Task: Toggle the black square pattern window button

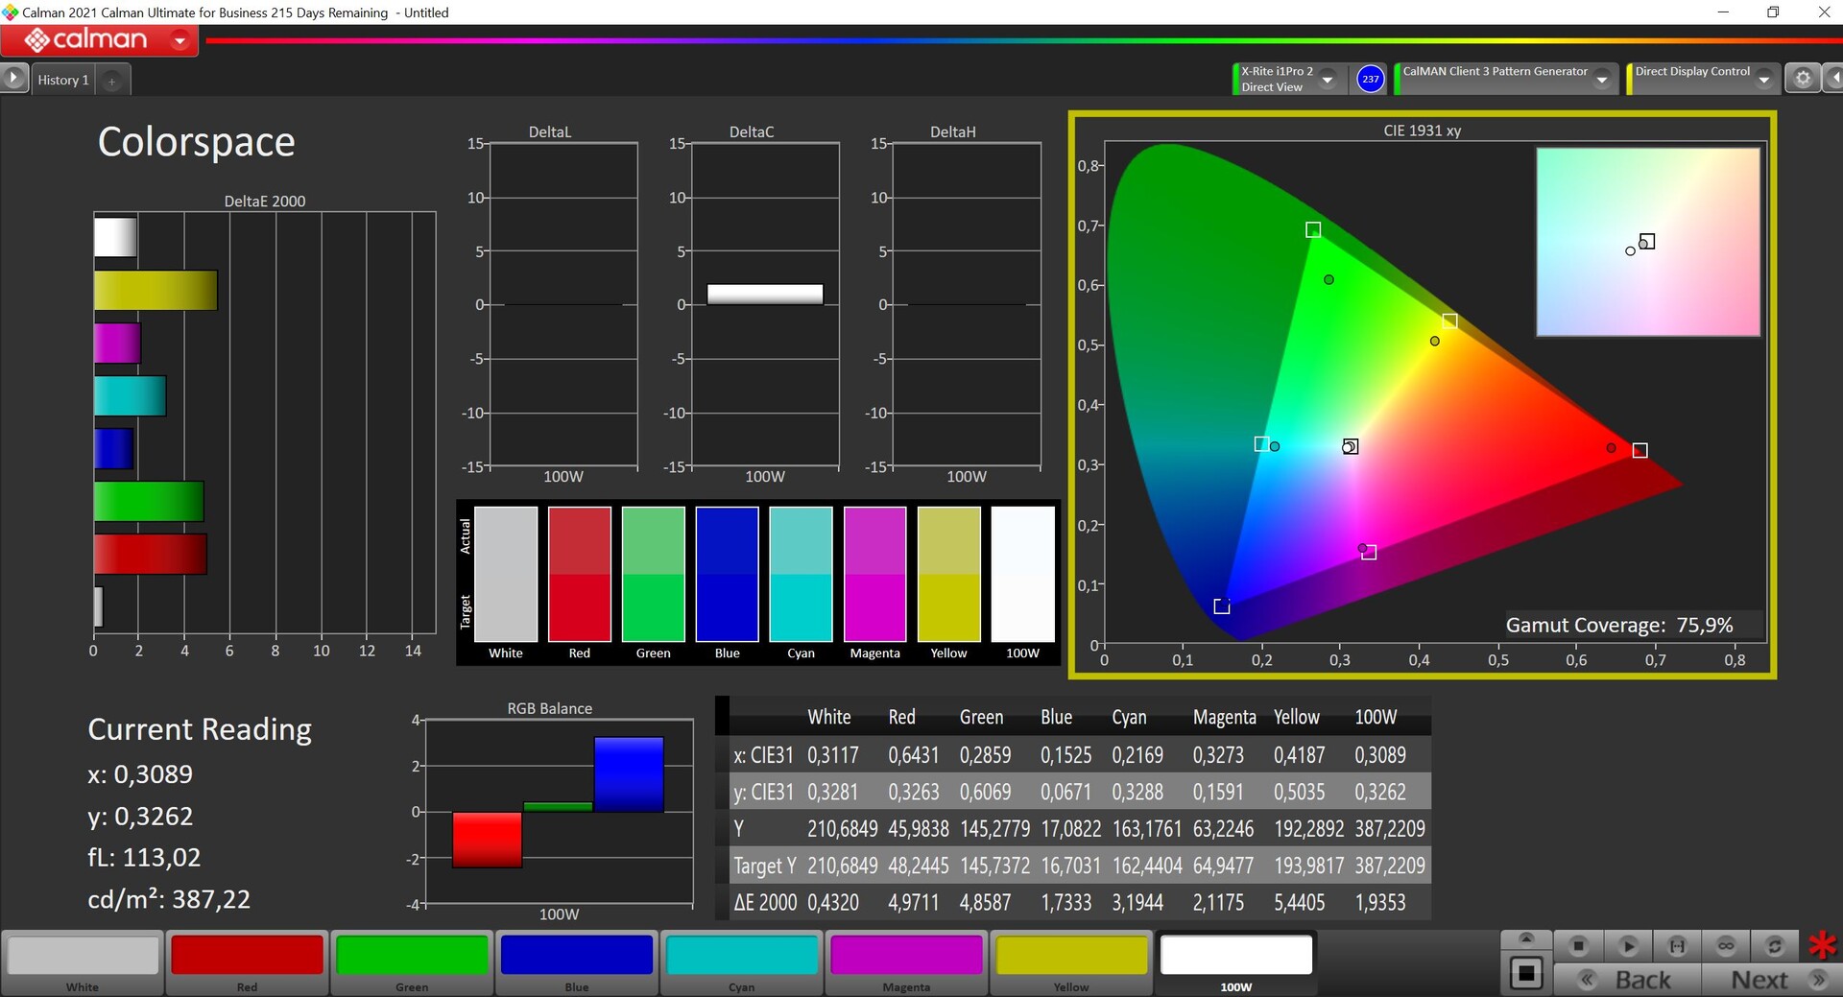Action: pyautogui.click(x=1526, y=974)
